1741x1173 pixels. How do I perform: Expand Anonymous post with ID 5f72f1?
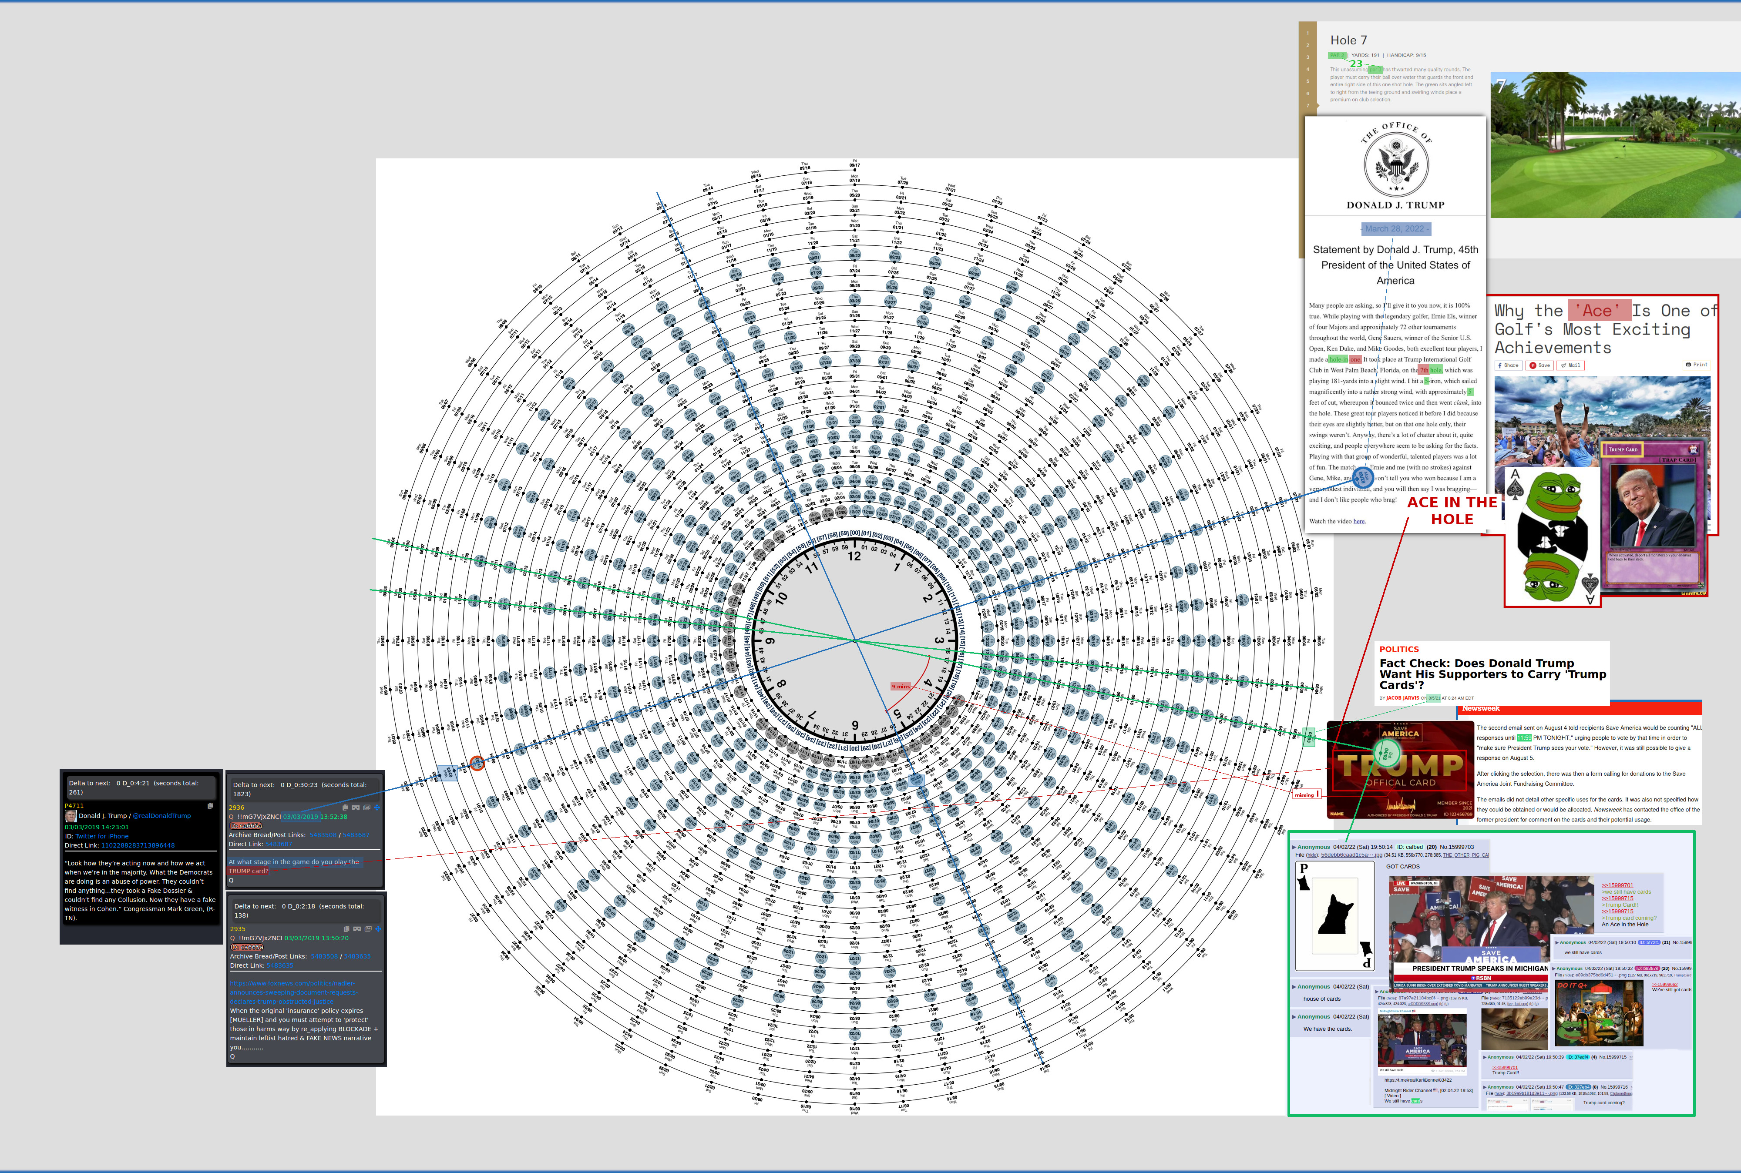click(x=1557, y=942)
